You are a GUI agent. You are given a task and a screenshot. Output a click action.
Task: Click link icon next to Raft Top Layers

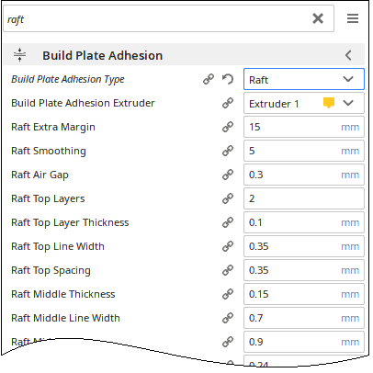coord(228,198)
